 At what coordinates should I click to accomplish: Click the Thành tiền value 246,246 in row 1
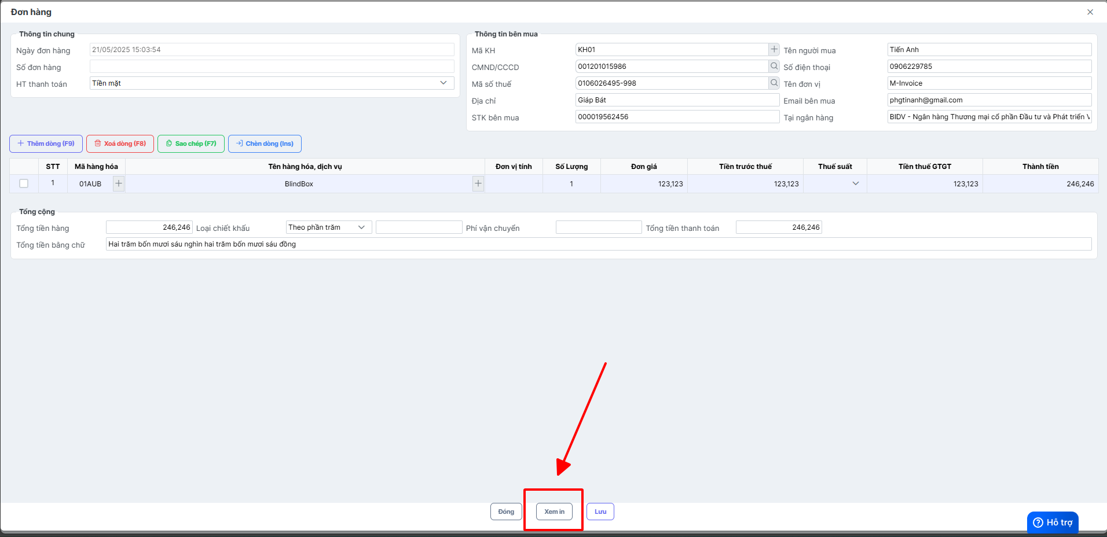(x=1080, y=184)
